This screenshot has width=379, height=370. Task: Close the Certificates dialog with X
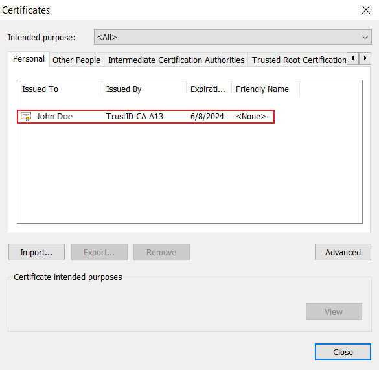tap(366, 10)
